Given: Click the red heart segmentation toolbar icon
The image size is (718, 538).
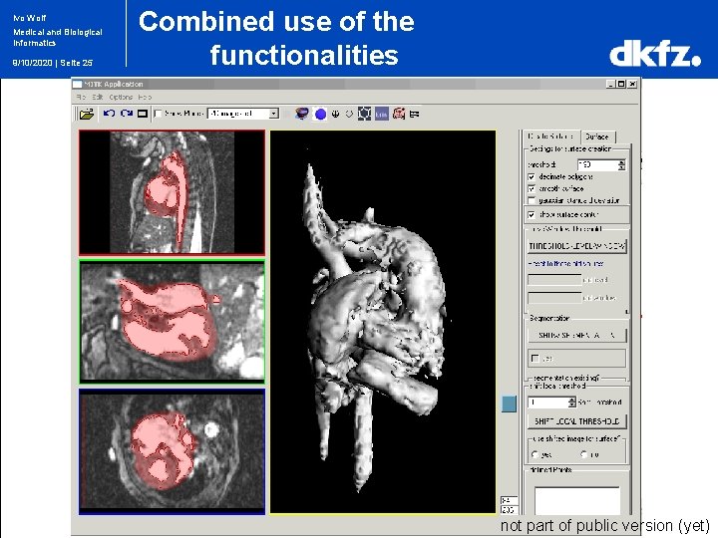Looking at the screenshot, I should click(x=399, y=114).
